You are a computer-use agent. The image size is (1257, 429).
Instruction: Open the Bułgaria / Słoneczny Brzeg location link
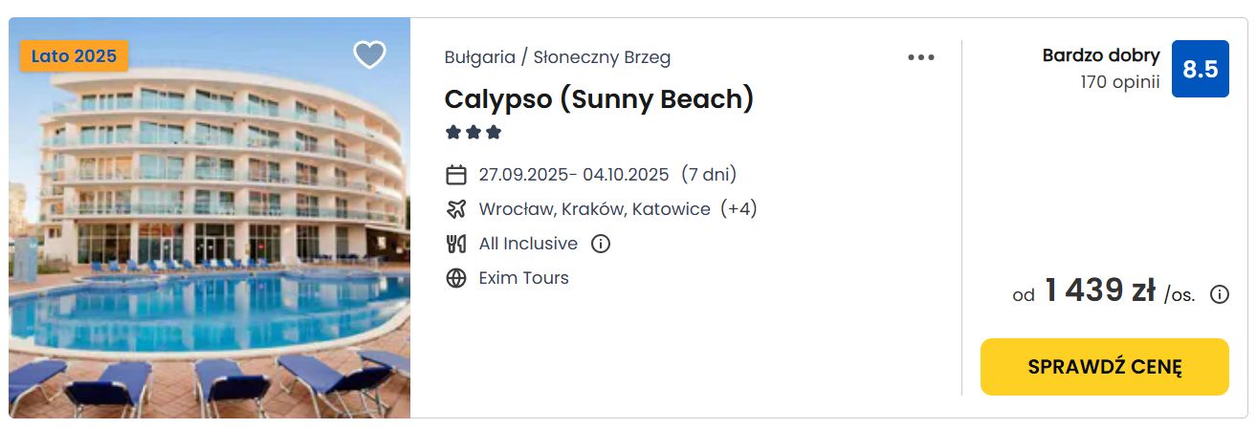point(558,57)
